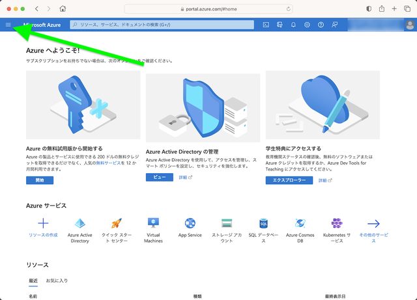The image size is (417, 300).
Task: Open portal settings gear icon
Action: tap(307, 25)
